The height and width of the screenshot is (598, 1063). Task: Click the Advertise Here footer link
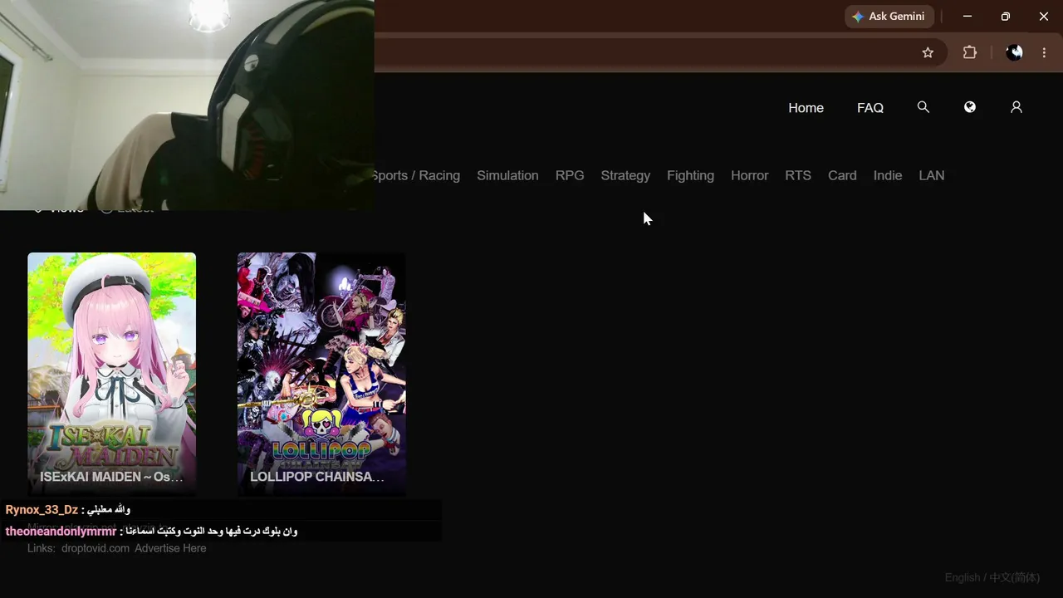pos(170,548)
